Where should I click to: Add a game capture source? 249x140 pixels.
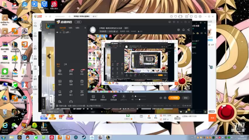pos(71,72)
